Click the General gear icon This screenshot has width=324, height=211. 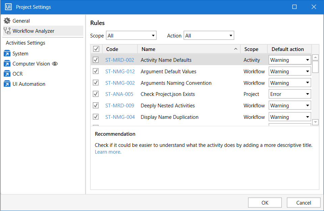click(x=7, y=21)
